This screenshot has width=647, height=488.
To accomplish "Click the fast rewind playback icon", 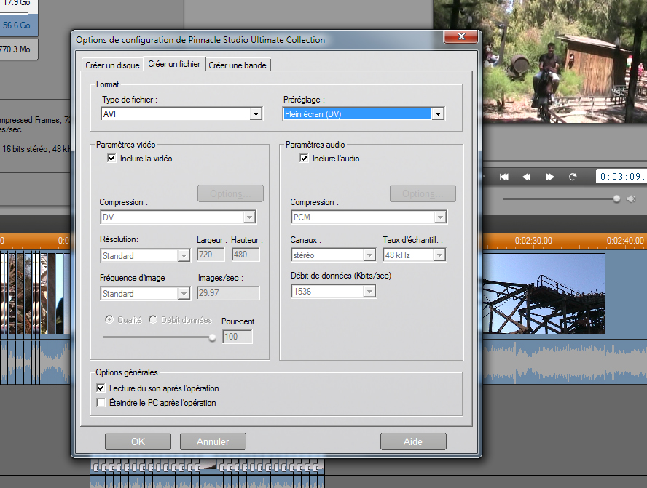I will 527,177.
